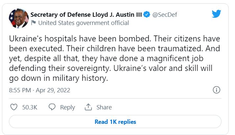Click the Apr 29, 2022 date text

tap(53, 90)
